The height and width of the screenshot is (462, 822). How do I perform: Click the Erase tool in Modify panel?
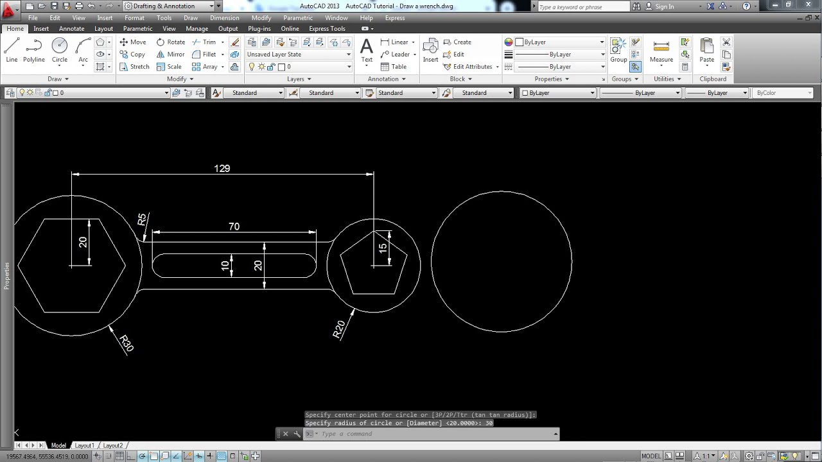235,42
